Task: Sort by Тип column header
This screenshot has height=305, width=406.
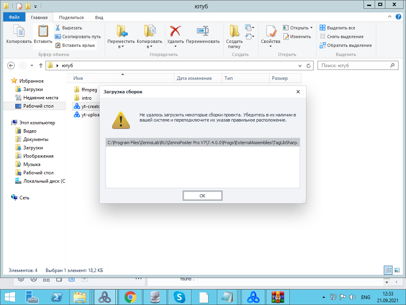Action: [245, 78]
